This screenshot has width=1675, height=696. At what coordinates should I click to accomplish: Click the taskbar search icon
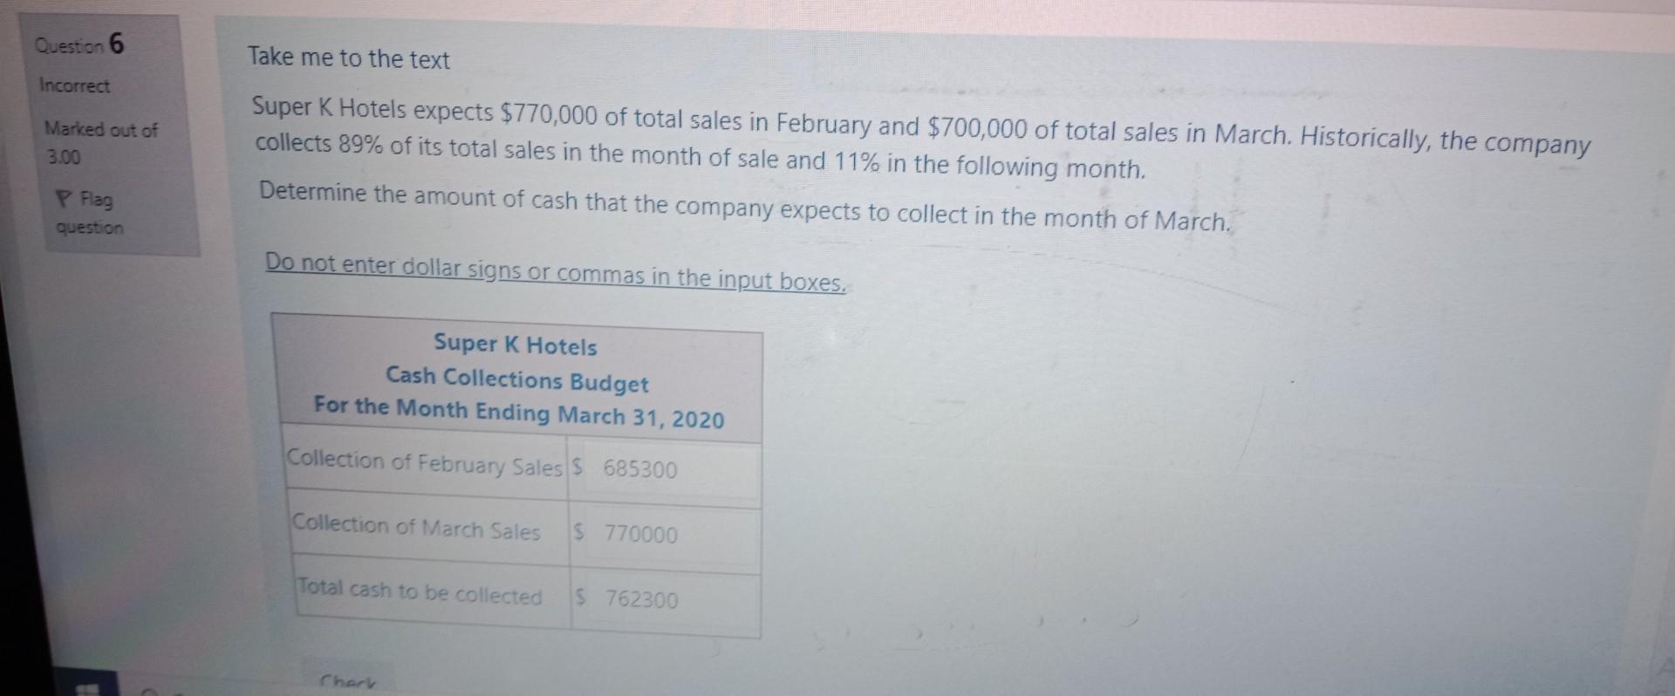pos(149,689)
